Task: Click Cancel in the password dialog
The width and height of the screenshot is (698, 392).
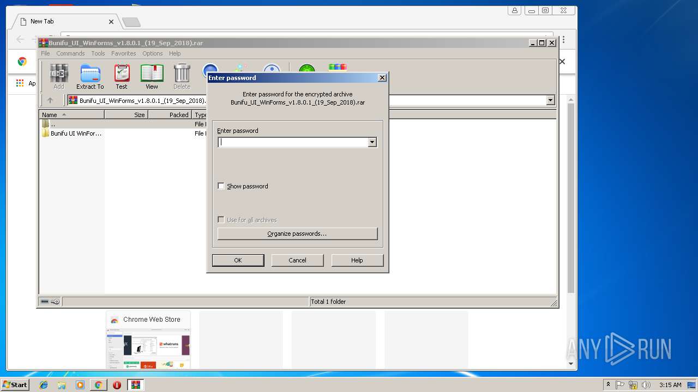Action: (297, 260)
